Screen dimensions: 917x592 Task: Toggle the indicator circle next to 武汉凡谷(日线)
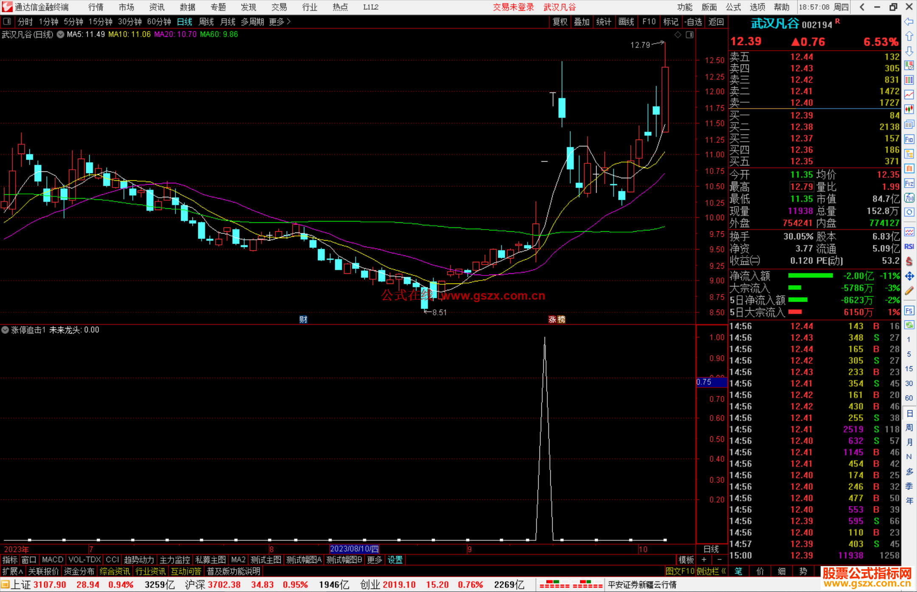click(61, 34)
